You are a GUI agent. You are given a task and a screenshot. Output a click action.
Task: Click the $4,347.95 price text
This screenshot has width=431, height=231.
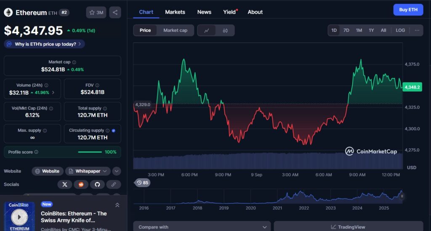coord(33,30)
